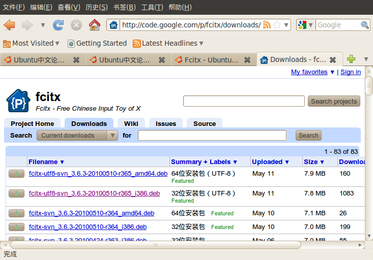Open fcitx-utf8-svn_3.6.3-20100510-r365_amd64.deb link
Viewport: 373px width, 260px height.
(98, 174)
